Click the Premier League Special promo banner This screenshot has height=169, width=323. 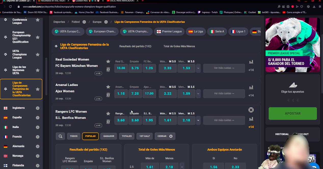point(293,45)
